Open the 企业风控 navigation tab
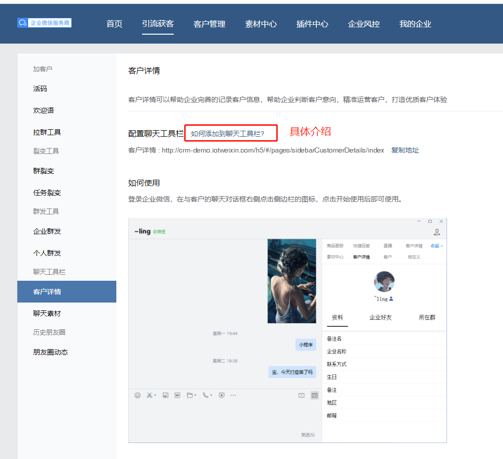Viewport: 503px width, 459px height. tap(364, 24)
